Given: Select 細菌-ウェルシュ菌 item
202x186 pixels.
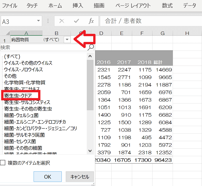Looking at the screenshot, I should coord(21,115).
